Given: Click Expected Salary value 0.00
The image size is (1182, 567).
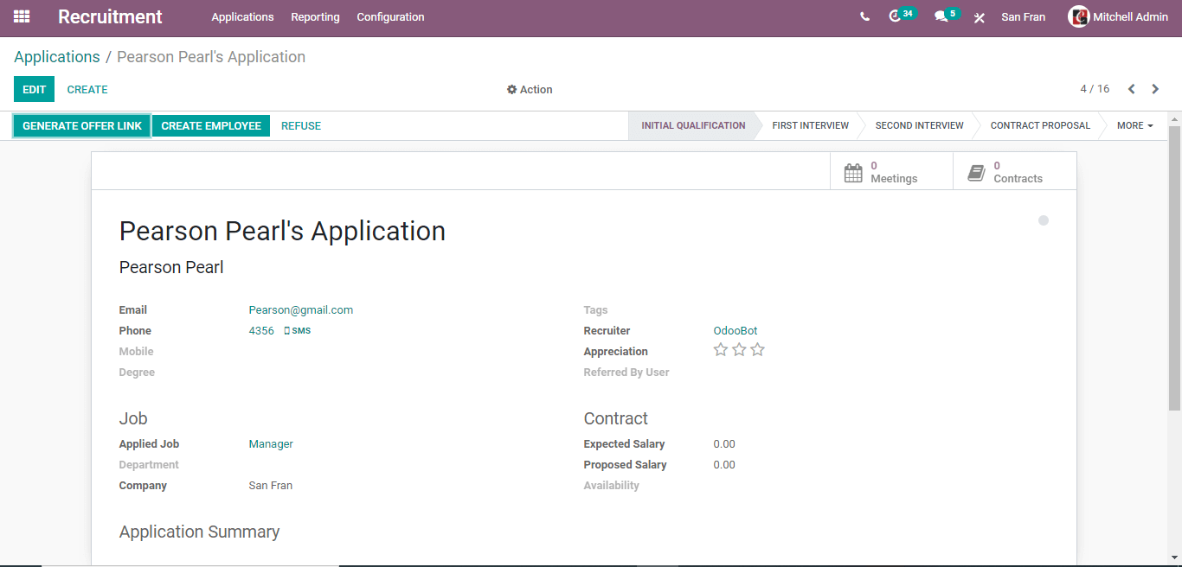Looking at the screenshot, I should [x=724, y=444].
